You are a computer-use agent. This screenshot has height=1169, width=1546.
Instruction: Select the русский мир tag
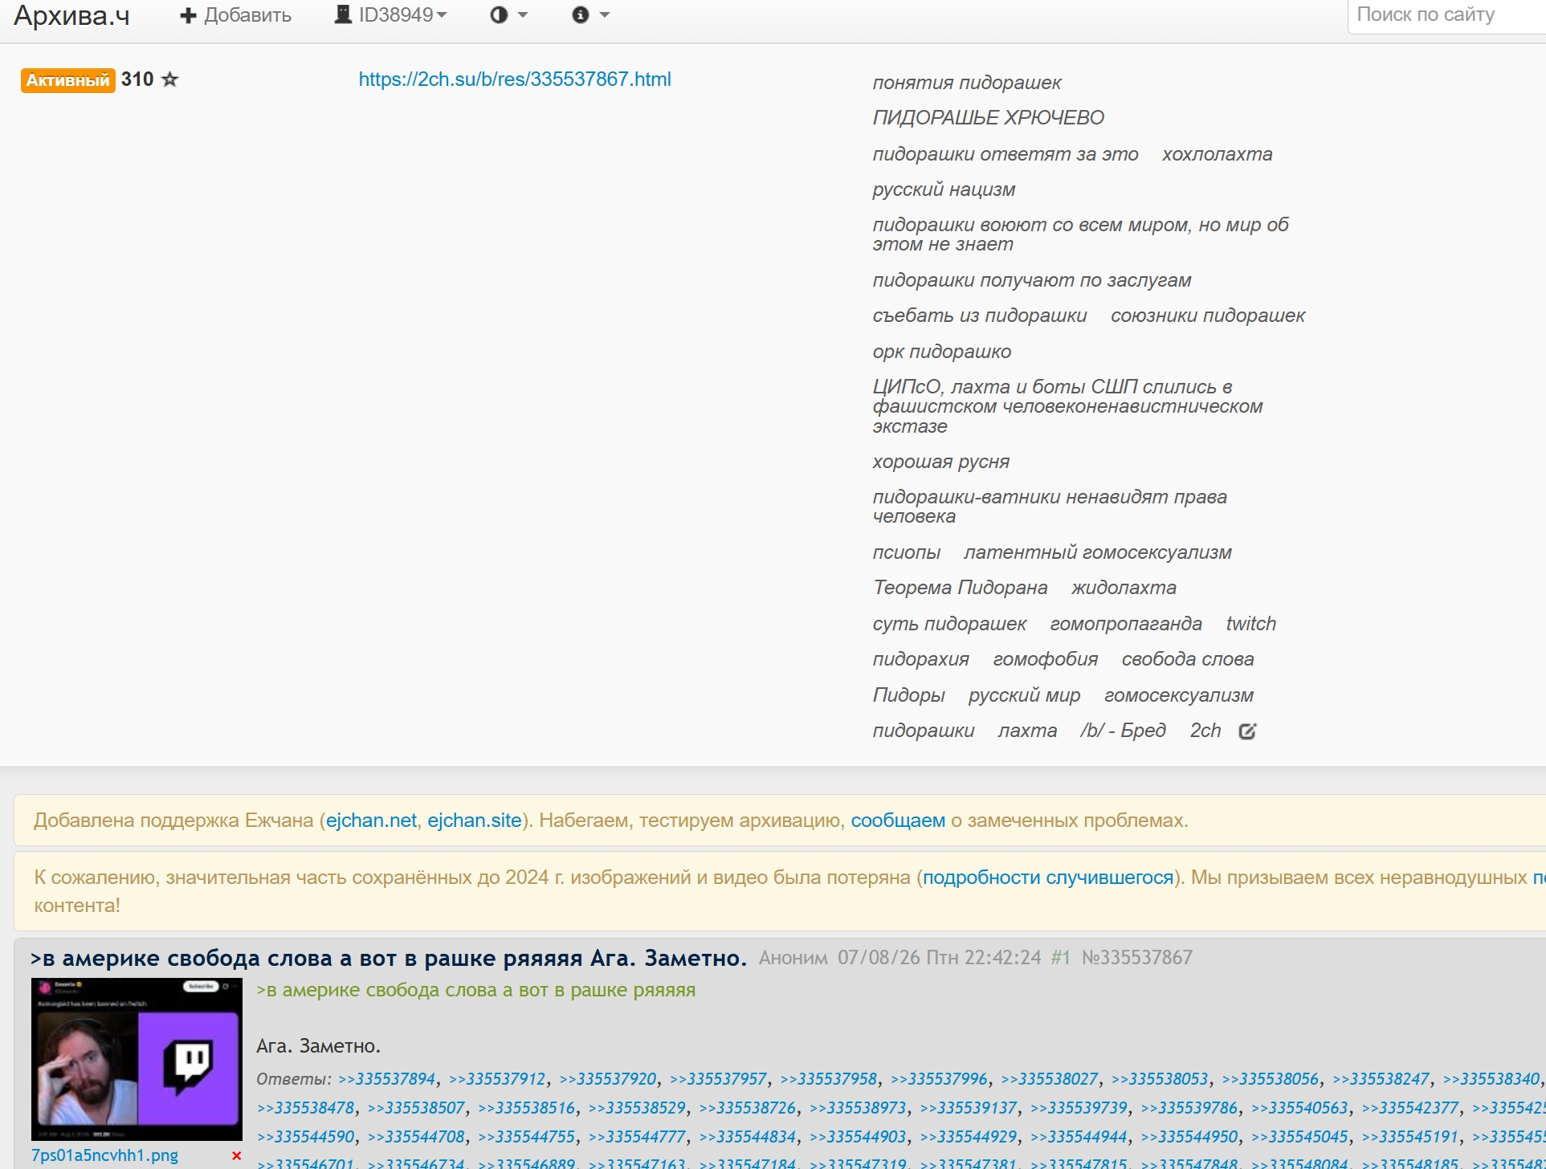click(1025, 695)
